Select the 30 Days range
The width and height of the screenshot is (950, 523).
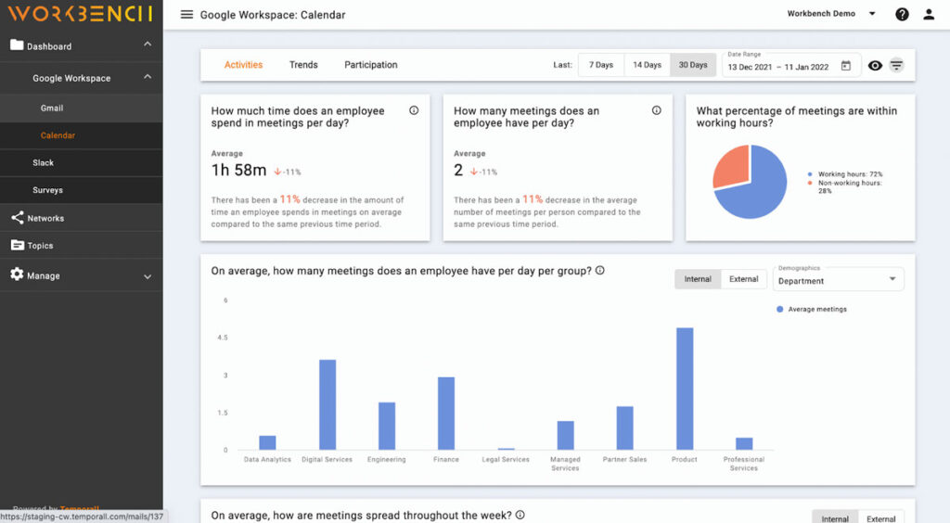click(x=693, y=65)
